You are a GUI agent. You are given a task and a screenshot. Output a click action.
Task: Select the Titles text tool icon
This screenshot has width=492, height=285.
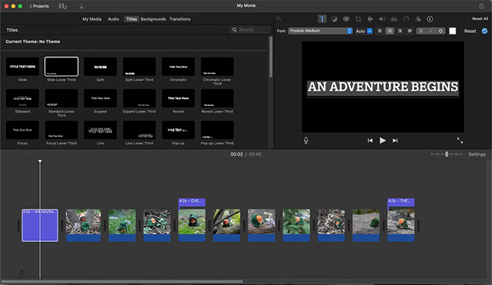322,19
